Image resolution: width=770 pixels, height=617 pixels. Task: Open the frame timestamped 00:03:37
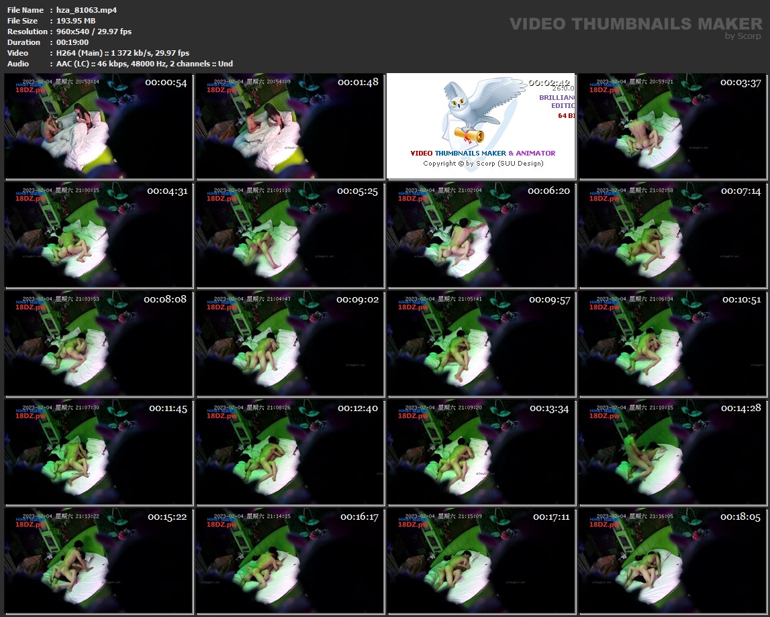tap(673, 126)
